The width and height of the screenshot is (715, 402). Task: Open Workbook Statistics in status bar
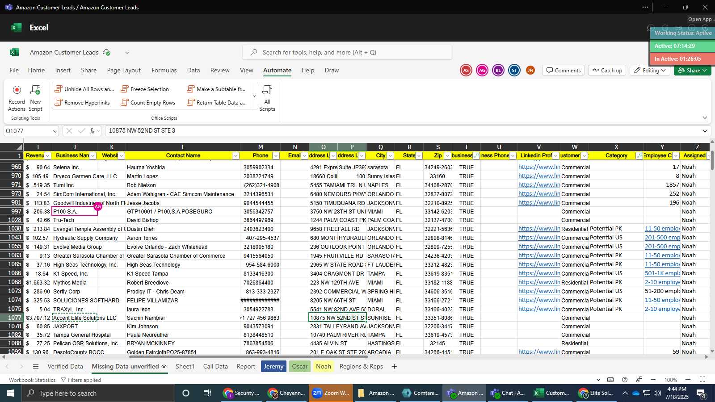32,380
